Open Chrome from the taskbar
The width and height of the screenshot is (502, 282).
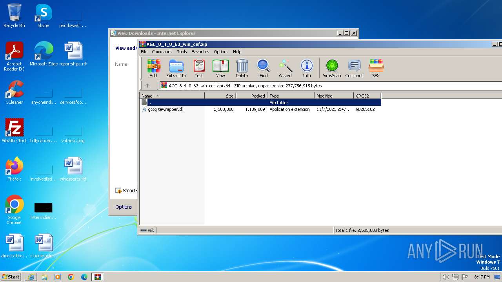(71, 277)
